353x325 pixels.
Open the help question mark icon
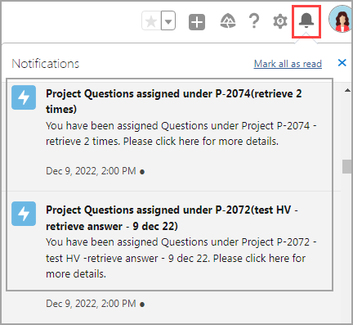(254, 21)
